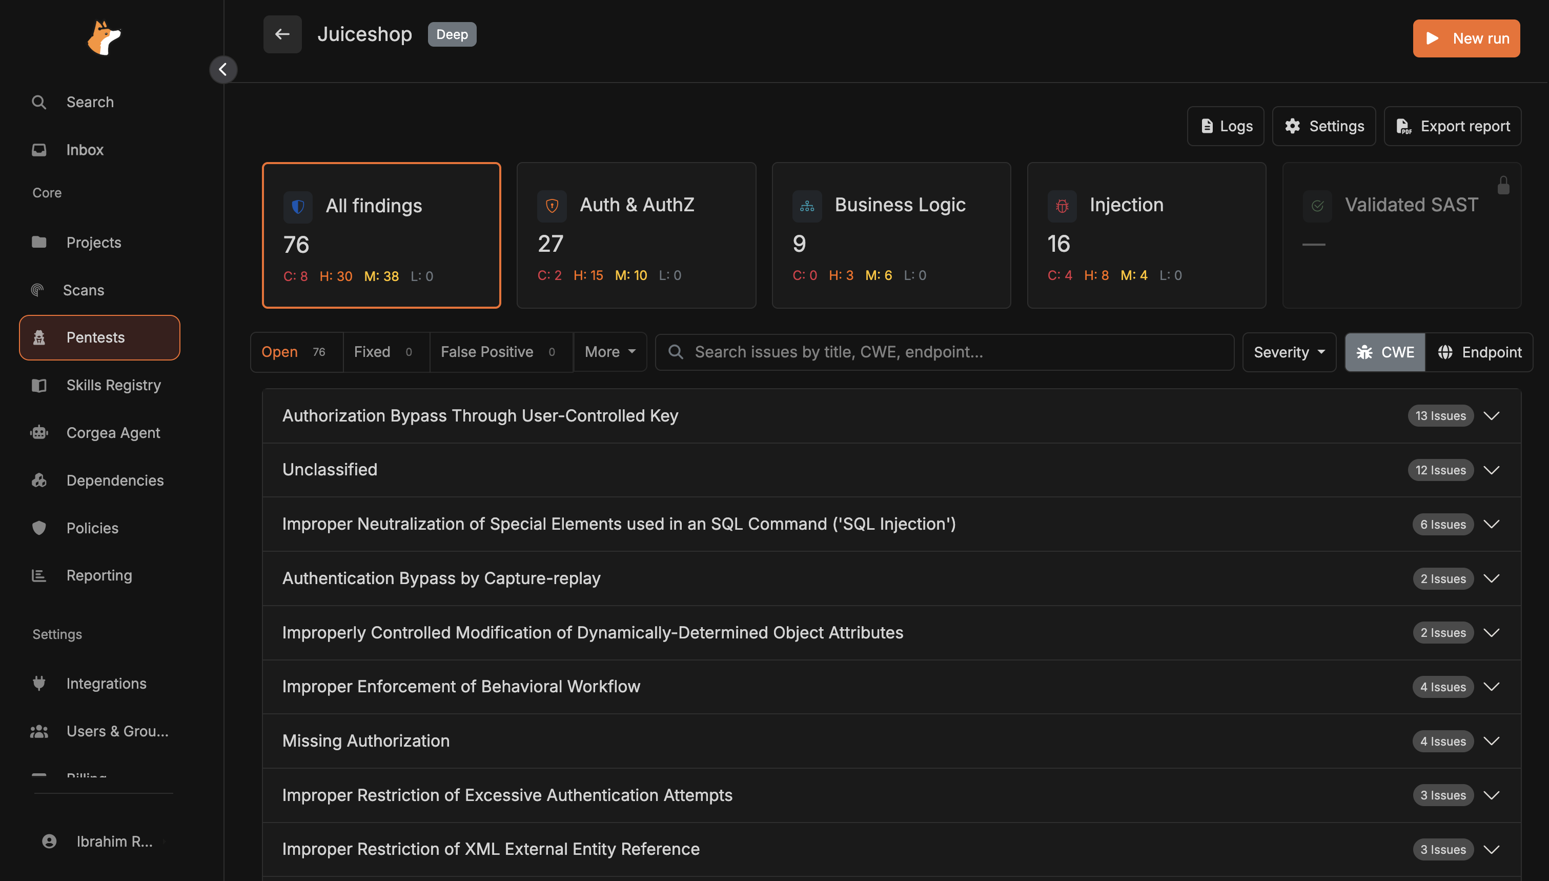Viewport: 1549px width, 881px height.
Task: Click the Search magnifier icon in sidebar
Action: (x=38, y=102)
